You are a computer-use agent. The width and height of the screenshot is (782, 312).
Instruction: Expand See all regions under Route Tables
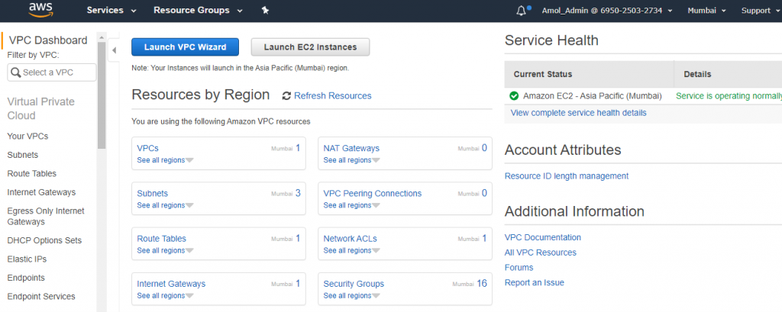pos(165,250)
